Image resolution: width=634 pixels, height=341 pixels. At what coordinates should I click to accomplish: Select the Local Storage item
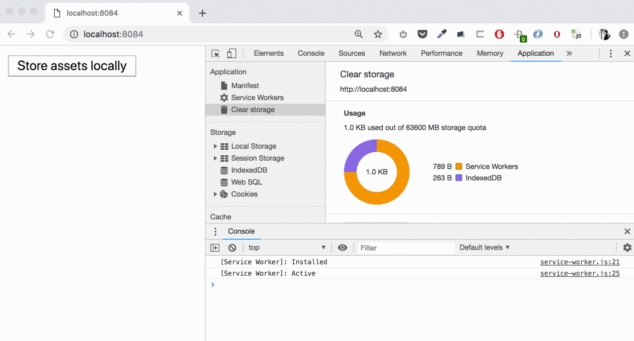254,146
